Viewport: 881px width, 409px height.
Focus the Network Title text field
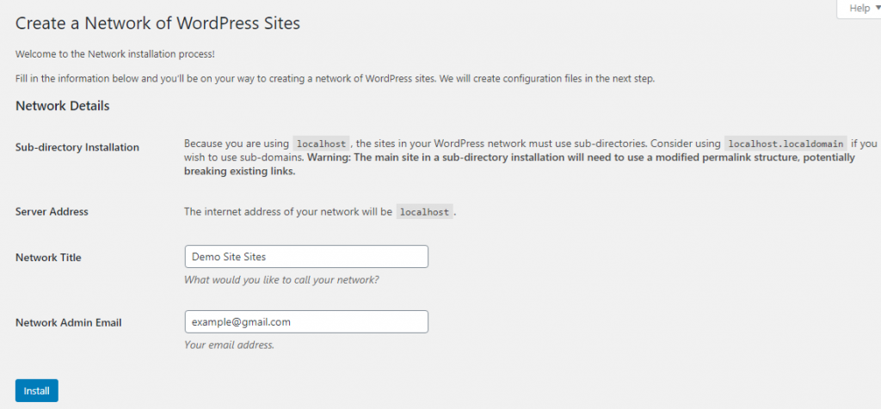coord(306,256)
